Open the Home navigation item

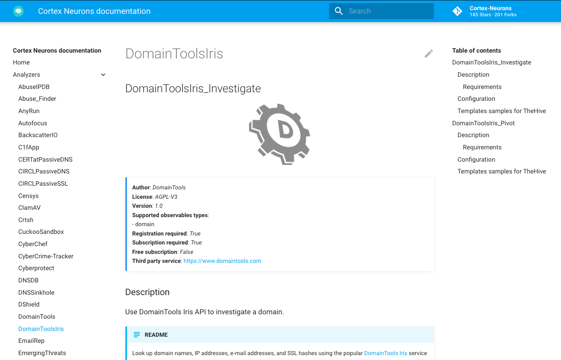21,62
